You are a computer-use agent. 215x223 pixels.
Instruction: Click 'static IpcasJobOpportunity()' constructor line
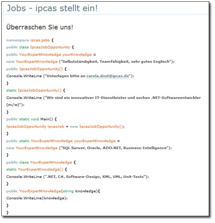35,91
